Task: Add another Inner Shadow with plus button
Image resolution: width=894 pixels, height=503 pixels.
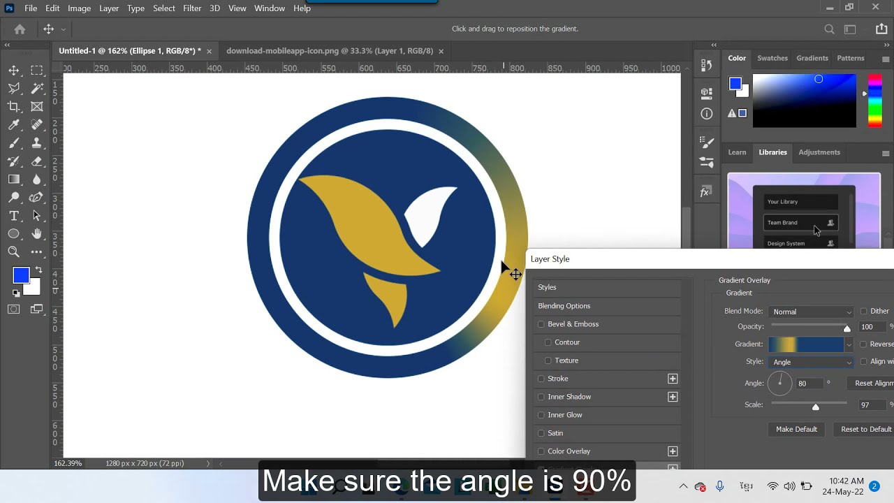Action: (x=673, y=397)
